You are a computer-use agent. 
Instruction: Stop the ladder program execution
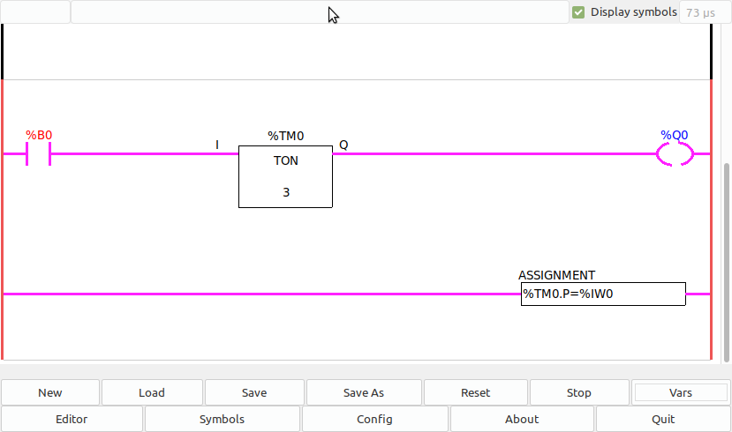(579, 392)
